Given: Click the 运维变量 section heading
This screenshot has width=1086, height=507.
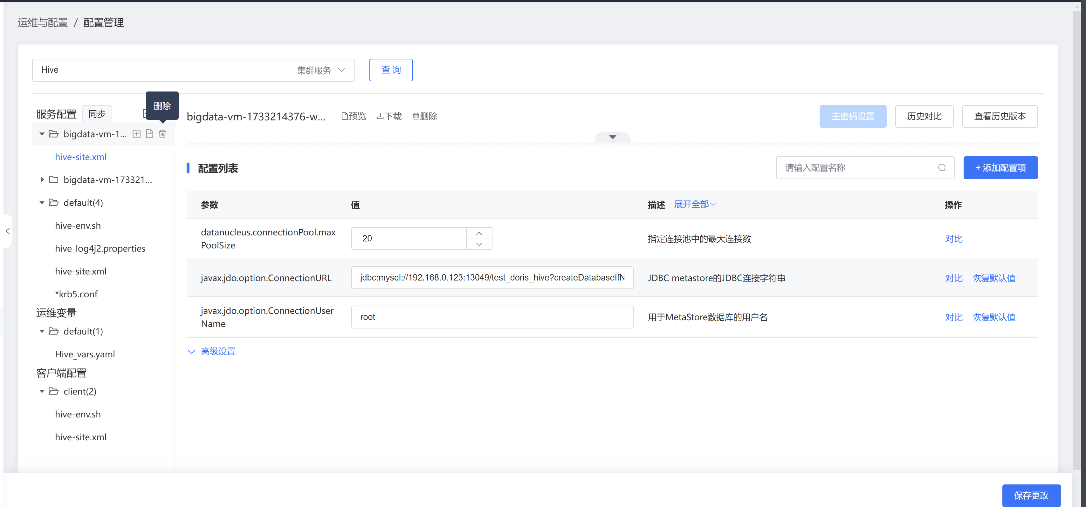Looking at the screenshot, I should coord(56,313).
